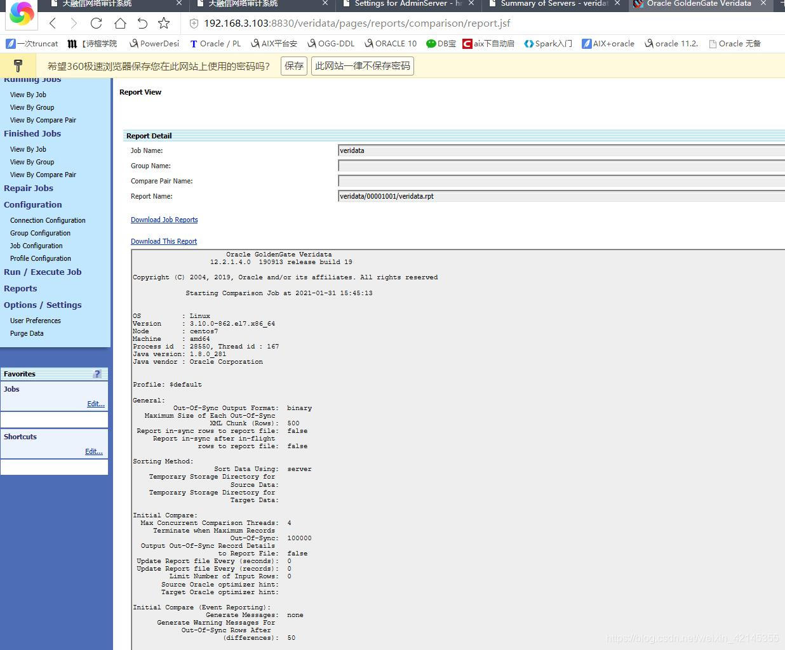Click the browser forward arrow
Screen dimensions: 785x650
point(74,23)
